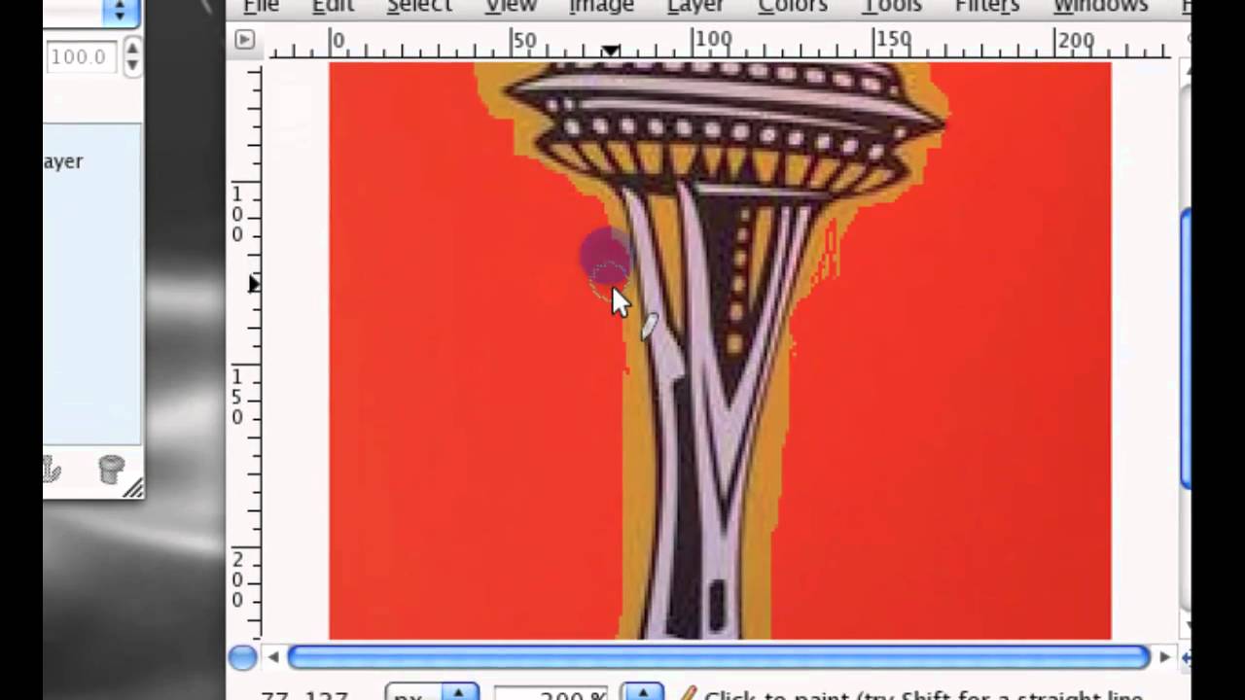Screen dimensions: 1245x700
Task: Click the anchor layer icon
Action: click(51, 471)
